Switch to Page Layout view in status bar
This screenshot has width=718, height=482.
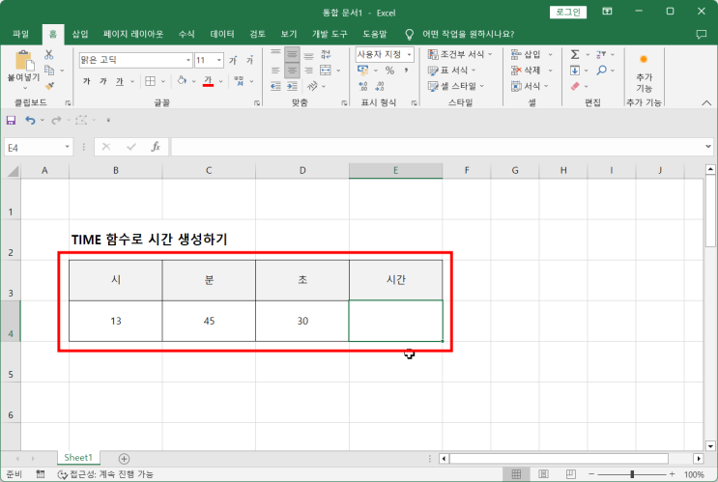(x=541, y=474)
